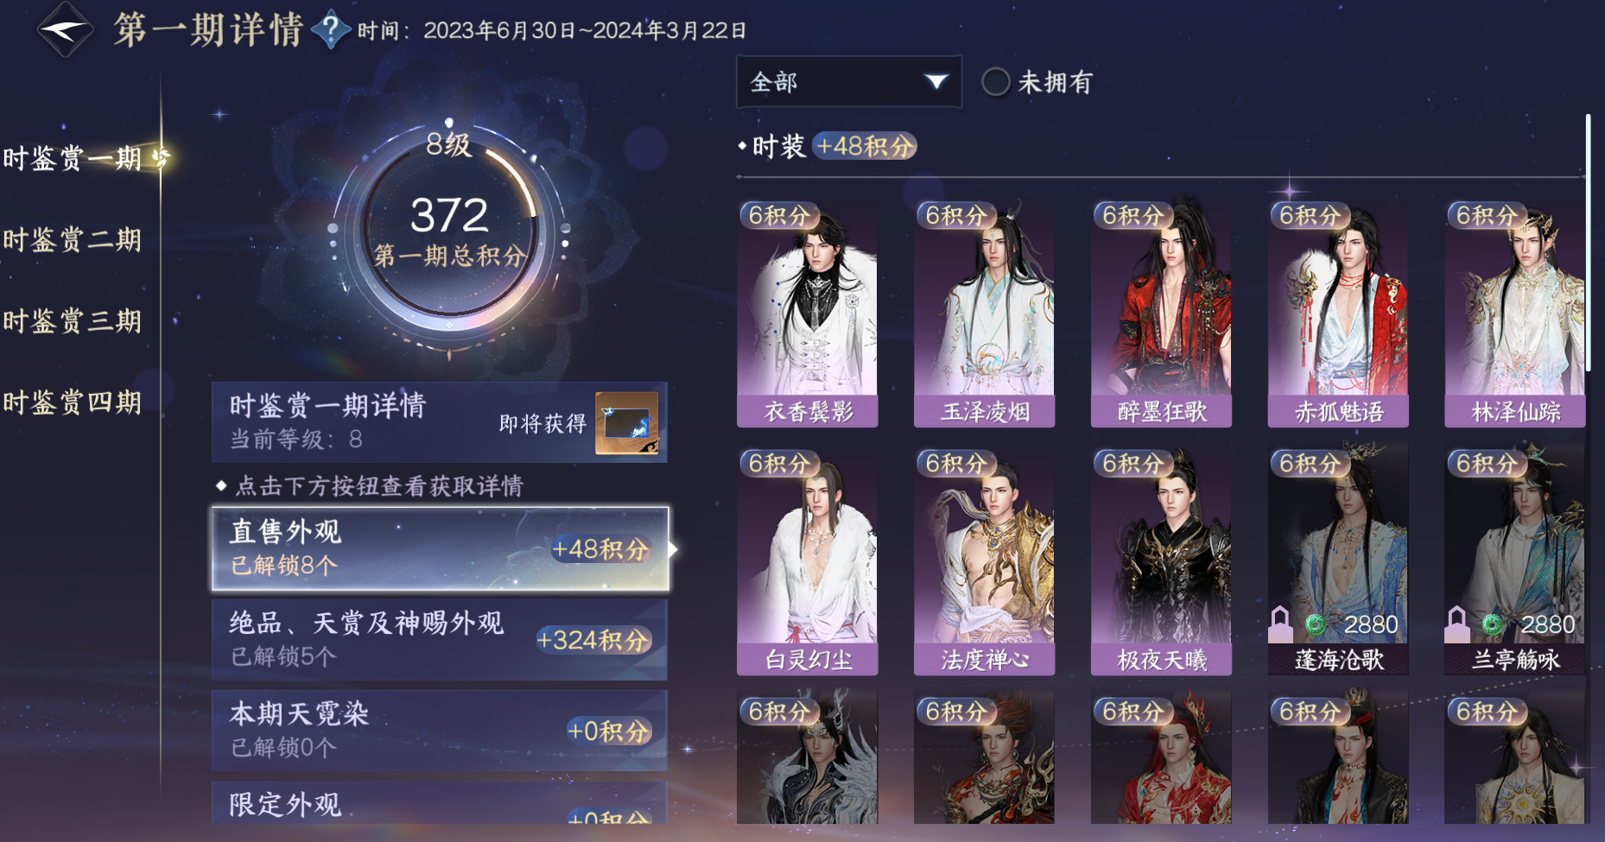Viewport: 1605px width, 842px height.
Task: Click the jade currency icon on 兰亭觞咏
Action: point(1493,624)
